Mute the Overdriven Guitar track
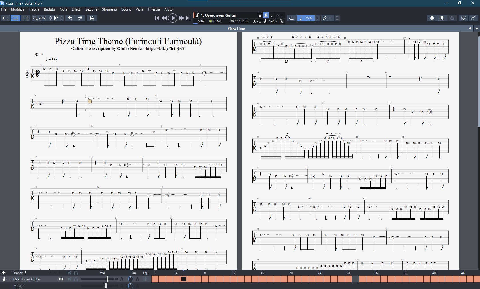The width and height of the screenshot is (480, 289). tap(70, 279)
